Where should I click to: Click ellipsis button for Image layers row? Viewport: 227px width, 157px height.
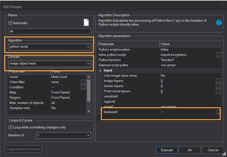[x=218, y=81]
